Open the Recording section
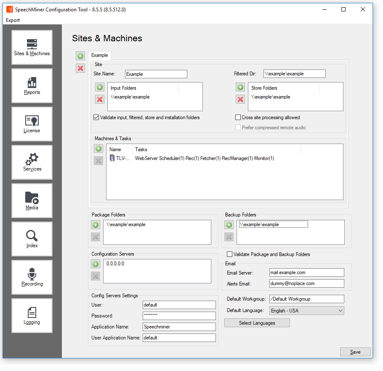Viewport: 383px width, 371px height. tap(32, 277)
